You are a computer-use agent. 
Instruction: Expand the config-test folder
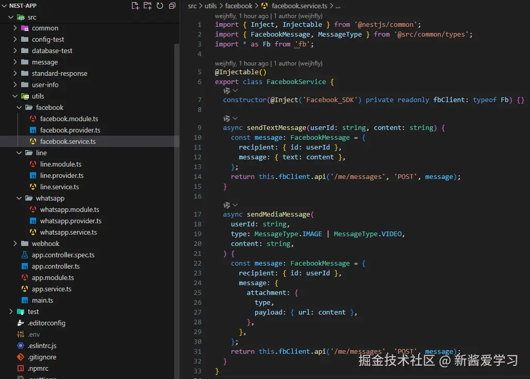click(15, 39)
